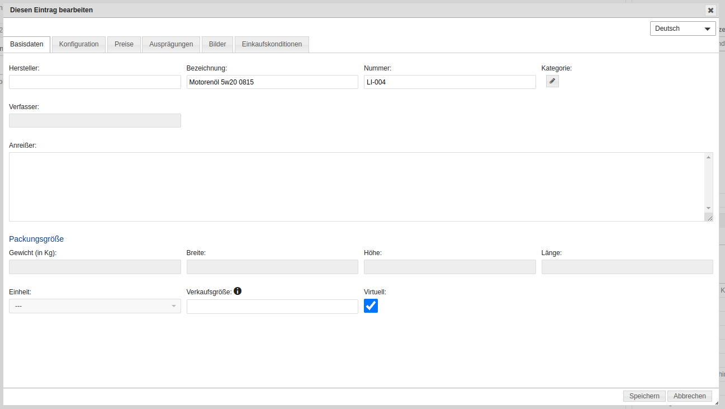The width and height of the screenshot is (725, 409).
Task: Switch to the Konfiguration tab
Action: click(x=79, y=44)
